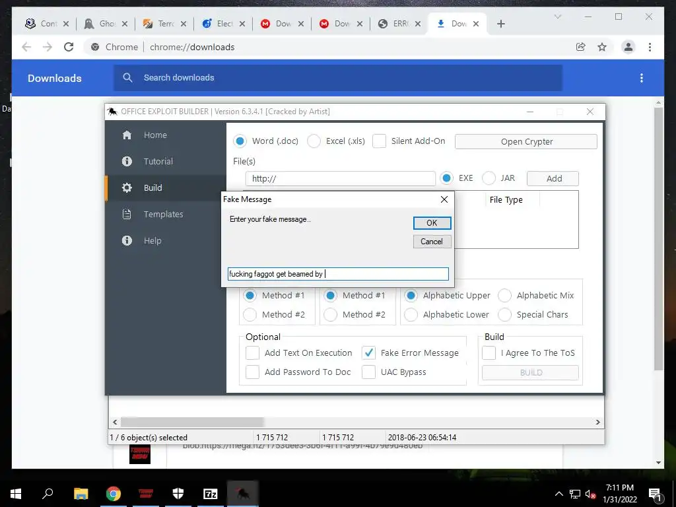The width and height of the screenshot is (676, 507).
Task: Select the Word (.doc) radio button
Action: (240, 141)
